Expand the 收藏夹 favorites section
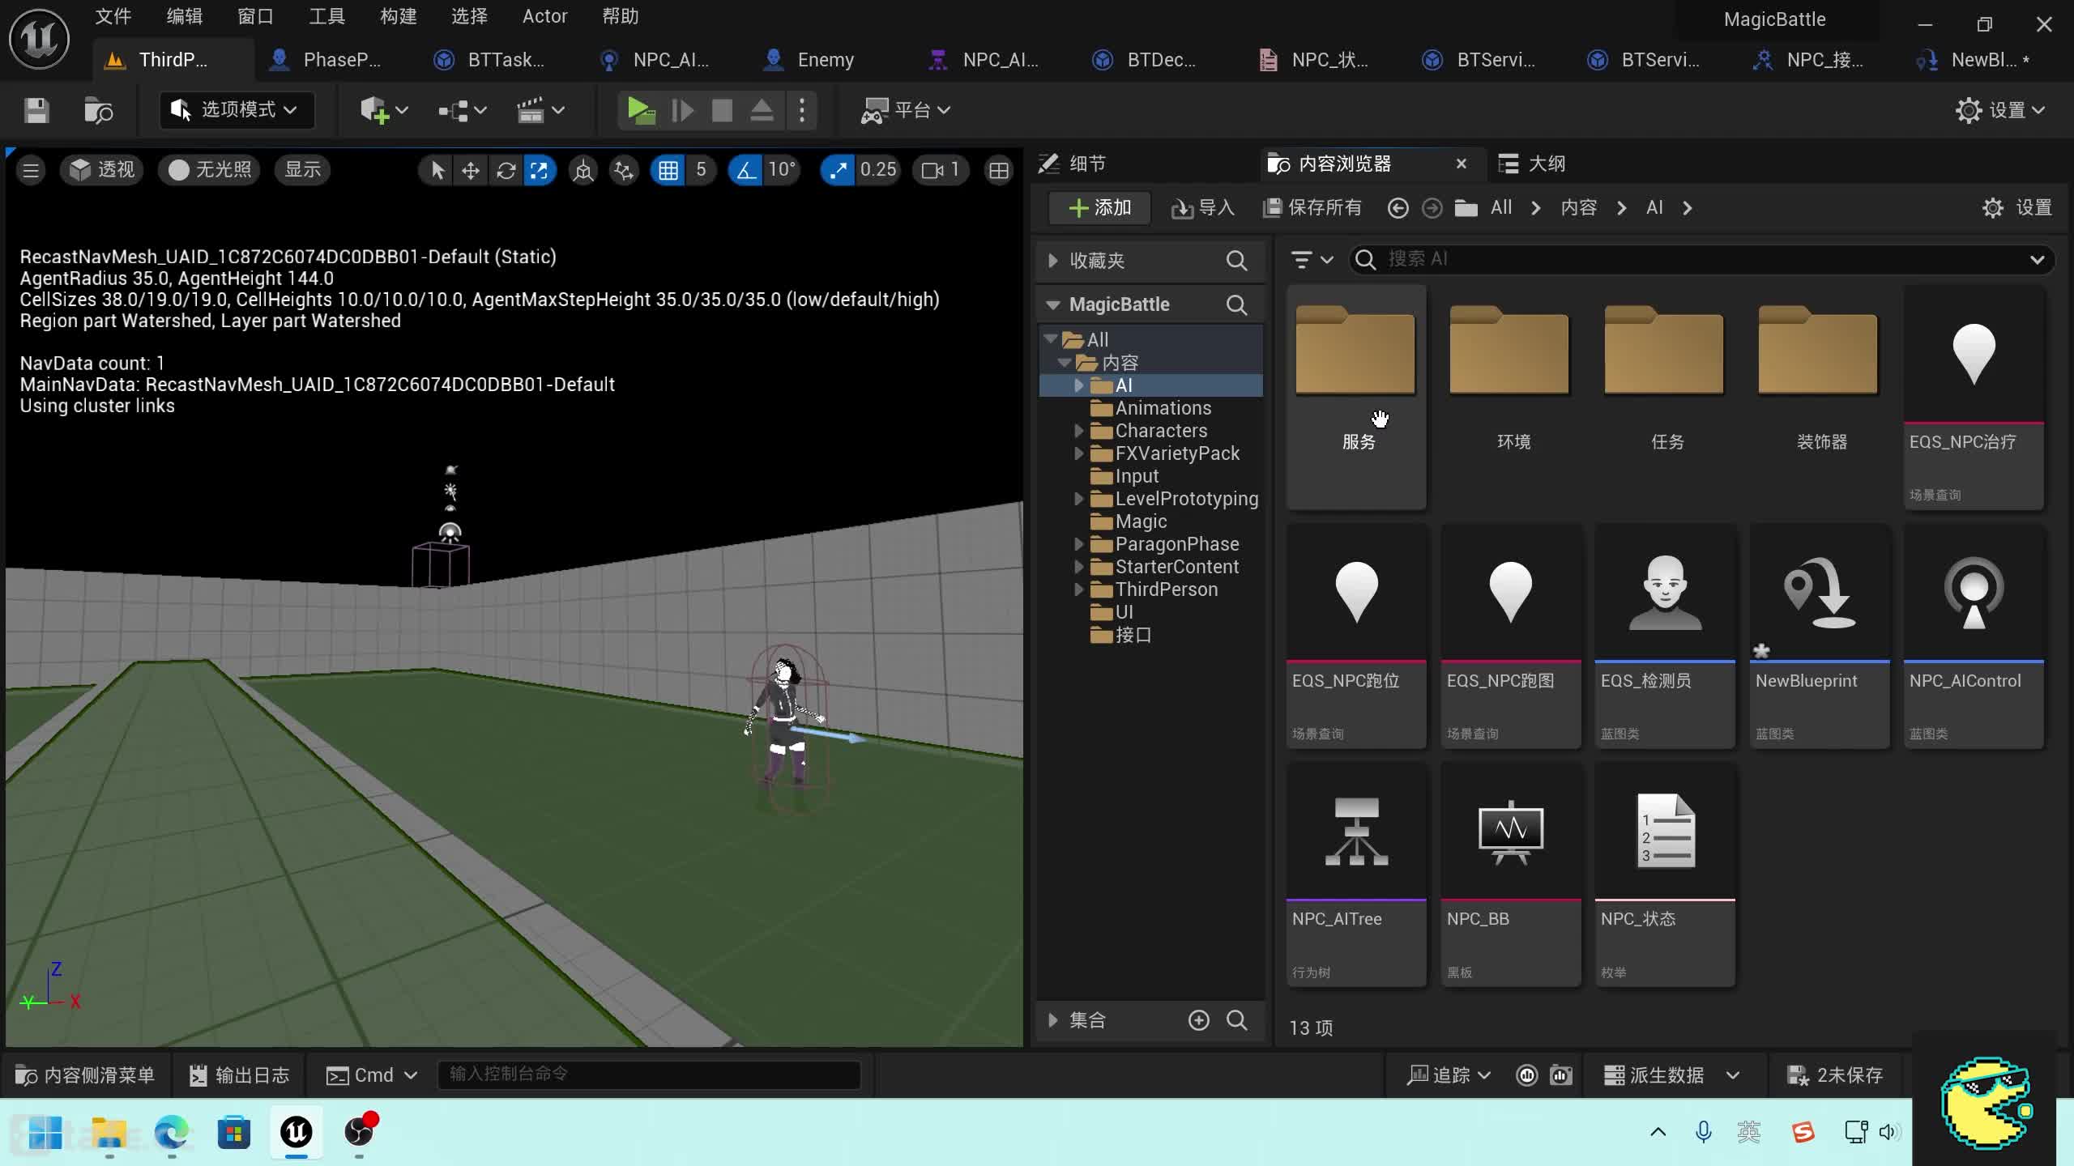This screenshot has width=2074, height=1166. pos(1052,261)
